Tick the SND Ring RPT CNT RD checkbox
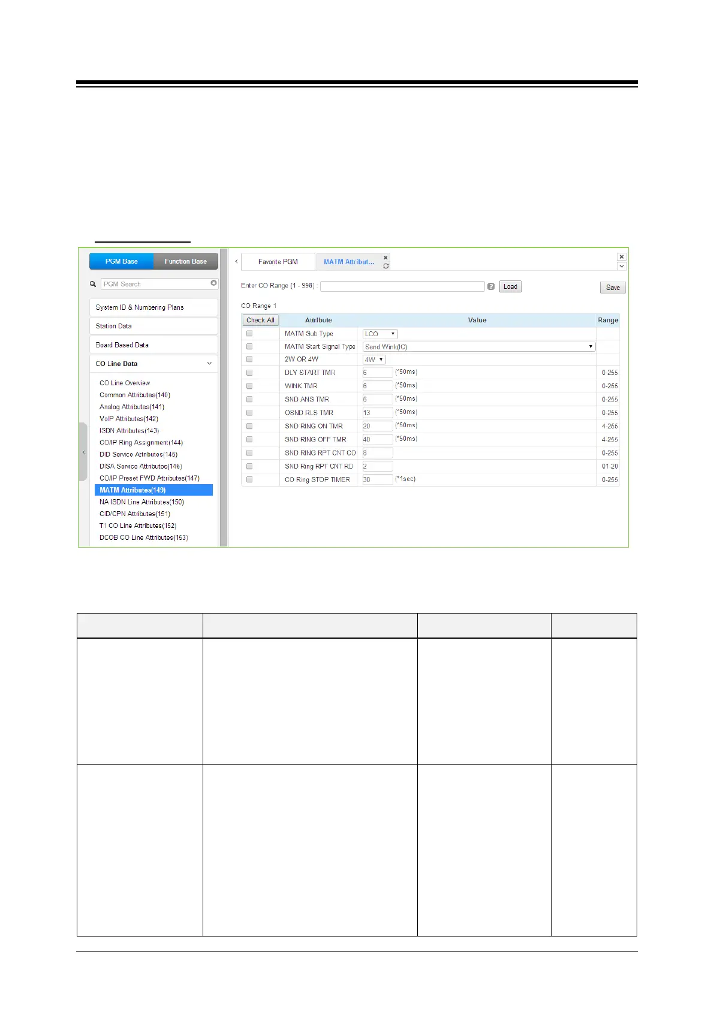The image size is (714, 1009). tap(249, 466)
